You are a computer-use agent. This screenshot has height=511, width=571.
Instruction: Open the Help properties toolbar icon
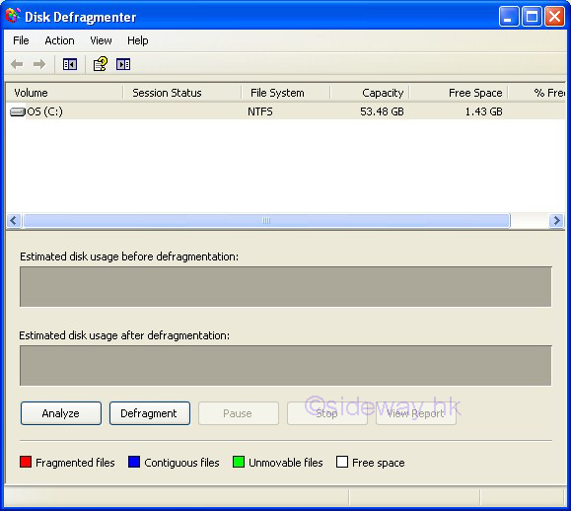pos(101,64)
